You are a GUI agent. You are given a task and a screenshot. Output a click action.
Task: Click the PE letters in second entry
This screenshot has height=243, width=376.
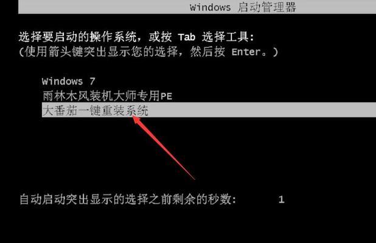[x=167, y=96]
